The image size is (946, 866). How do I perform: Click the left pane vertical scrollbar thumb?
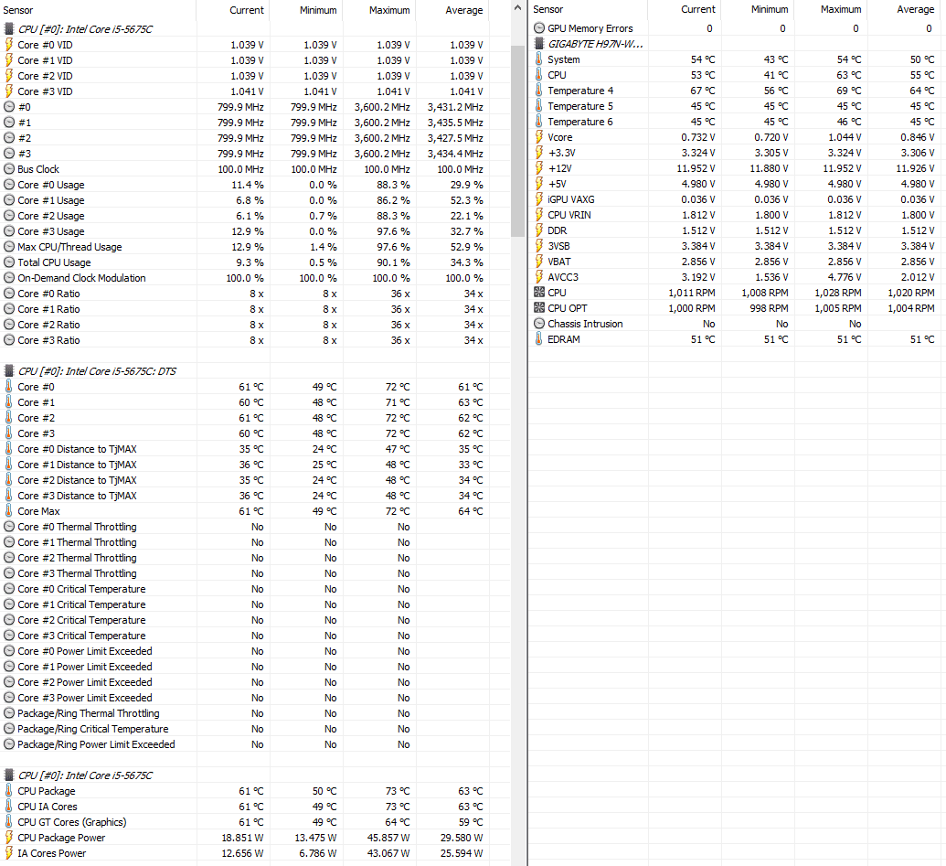coord(517,141)
